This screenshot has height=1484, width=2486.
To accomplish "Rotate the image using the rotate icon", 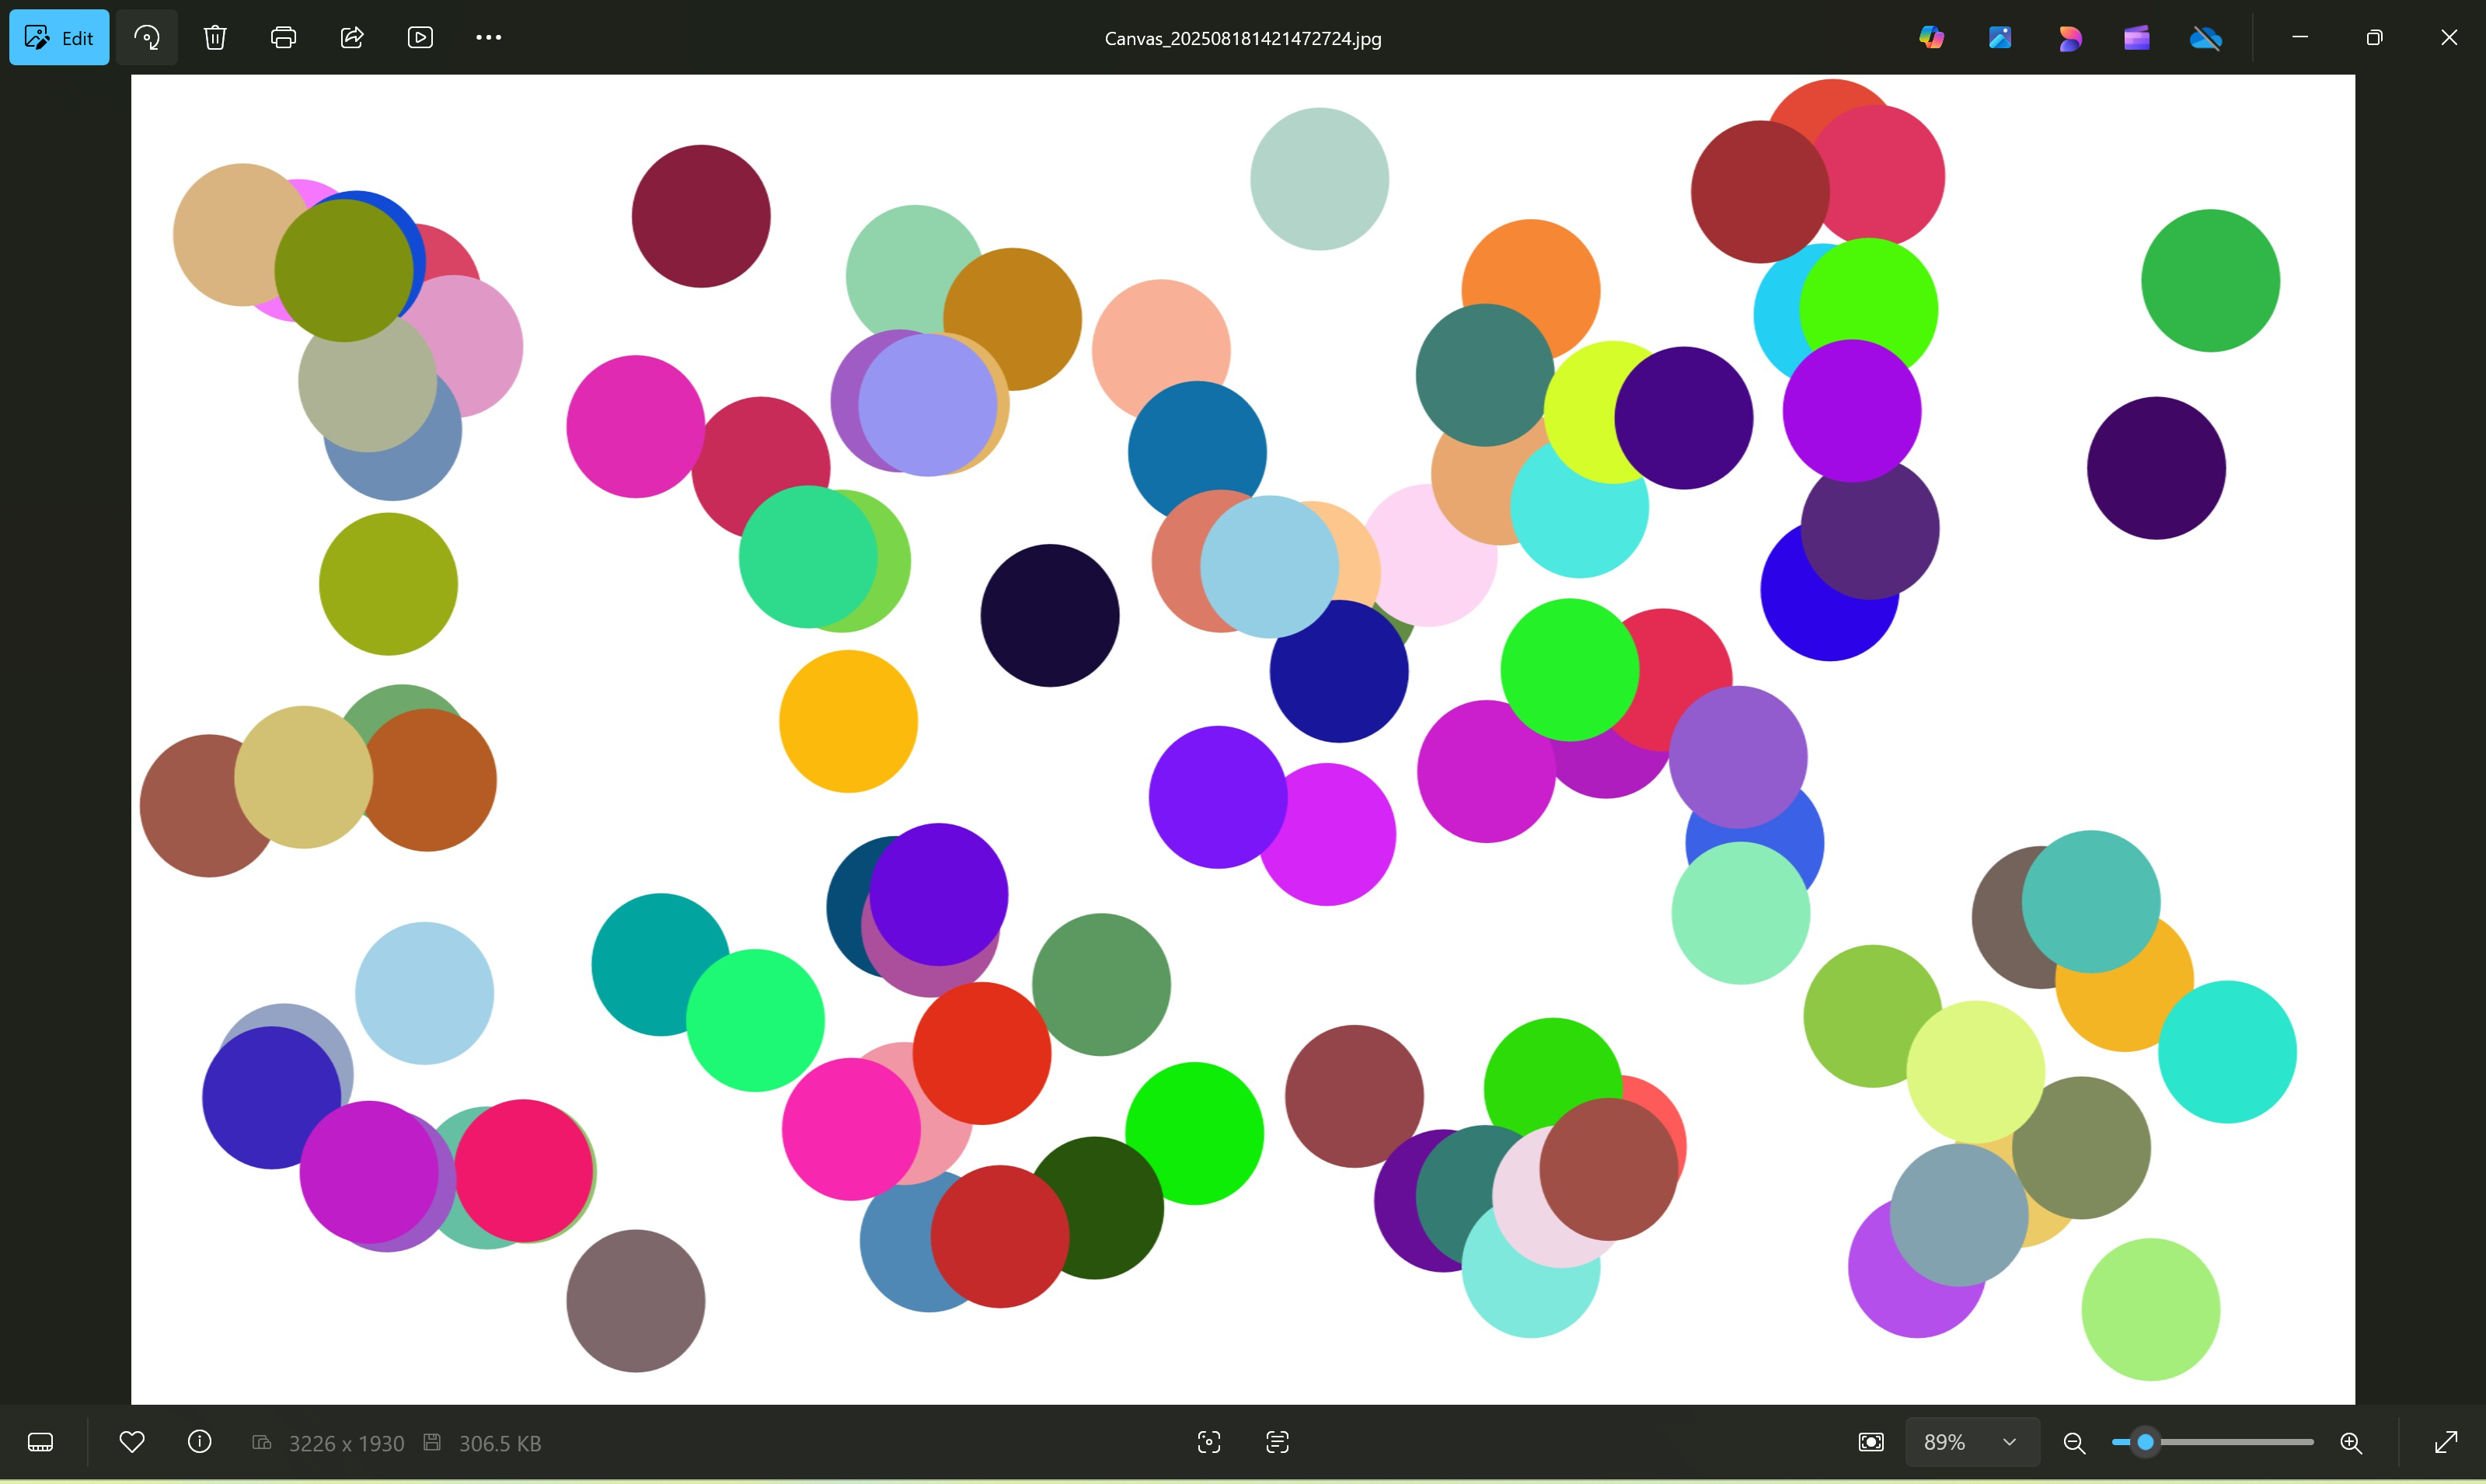I will [147, 38].
